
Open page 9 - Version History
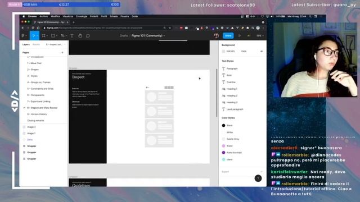(x=37, y=114)
